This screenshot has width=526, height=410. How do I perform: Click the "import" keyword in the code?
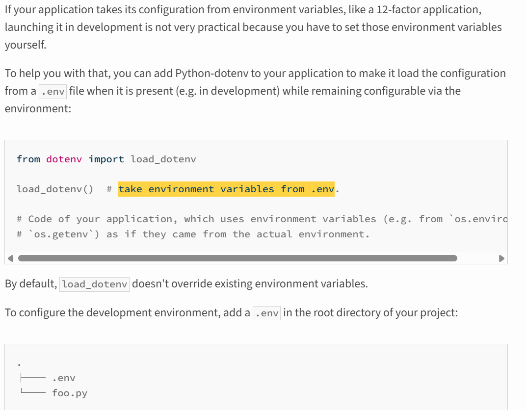click(106, 159)
